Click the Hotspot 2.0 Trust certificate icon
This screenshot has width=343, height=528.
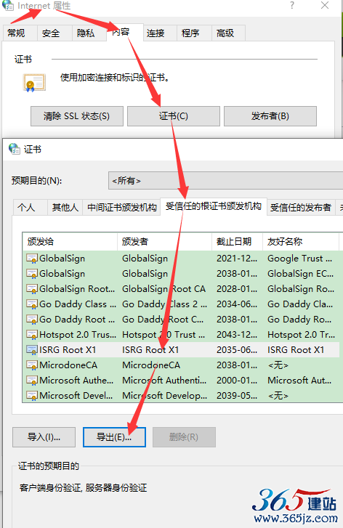(x=32, y=335)
